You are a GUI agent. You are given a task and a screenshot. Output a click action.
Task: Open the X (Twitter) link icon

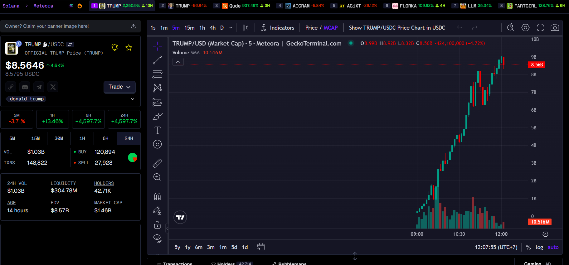[53, 87]
